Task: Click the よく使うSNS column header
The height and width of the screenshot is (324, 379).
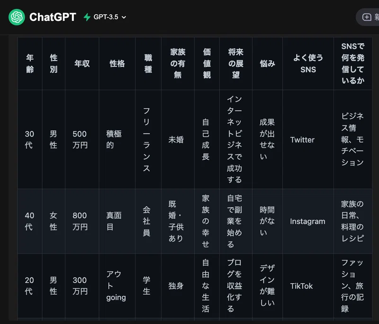Action: [308, 64]
